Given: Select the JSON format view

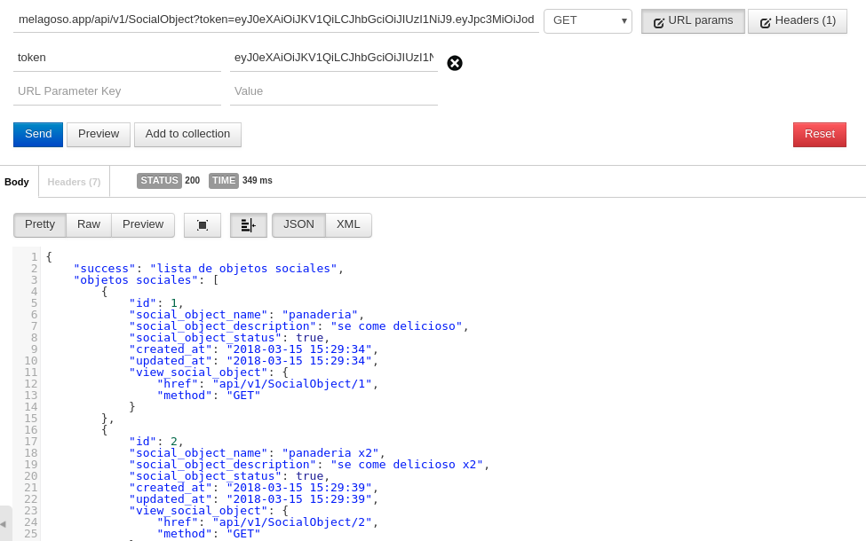Looking at the screenshot, I should (x=298, y=224).
